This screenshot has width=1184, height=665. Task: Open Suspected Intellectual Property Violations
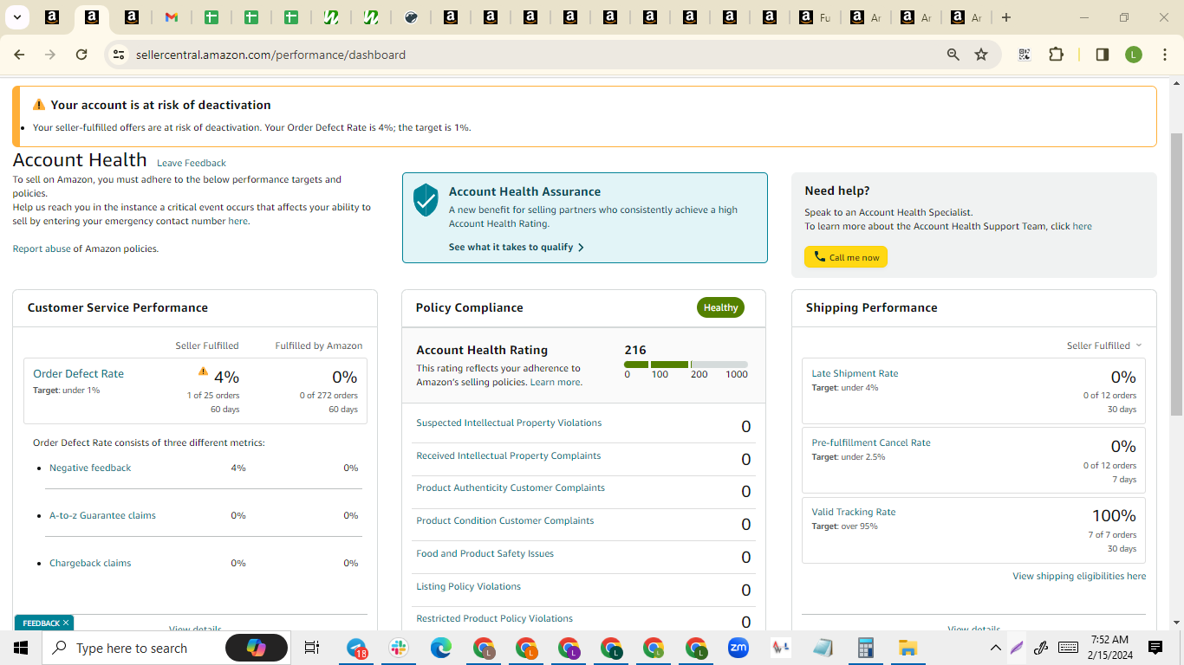[509, 423]
